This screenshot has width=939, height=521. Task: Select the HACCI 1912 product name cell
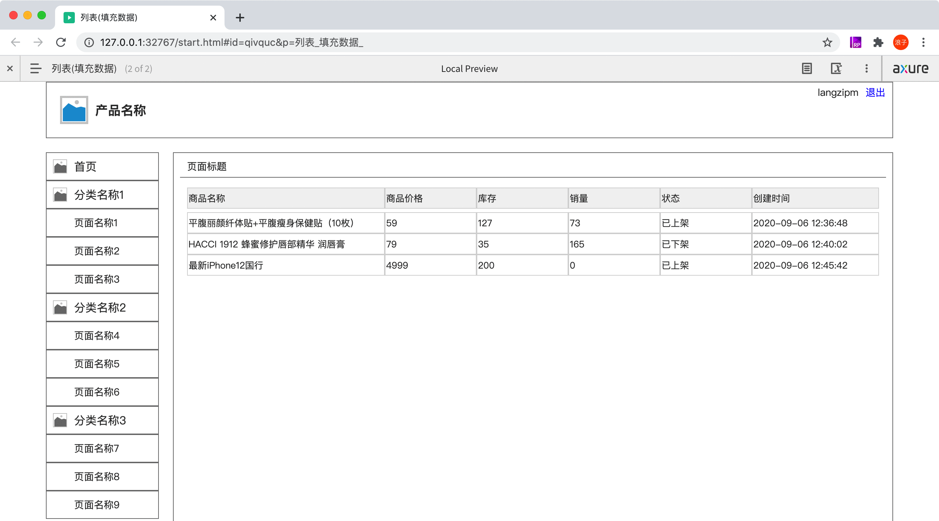286,244
